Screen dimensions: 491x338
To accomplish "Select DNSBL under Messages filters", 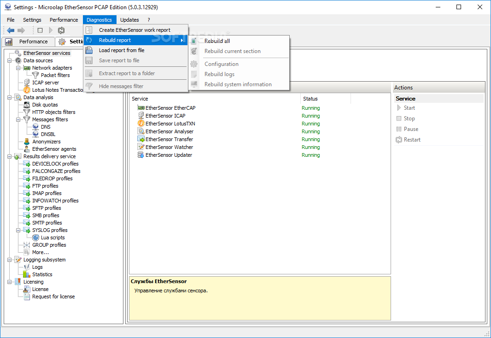I will pos(48,134).
